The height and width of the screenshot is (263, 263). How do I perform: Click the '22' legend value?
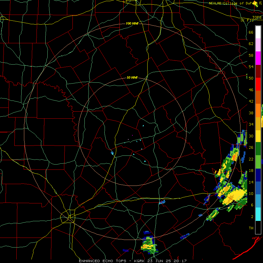(251, 159)
